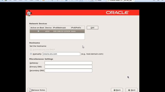
Task: Click the ORACLE logo in the banner
Action: click(118, 13)
